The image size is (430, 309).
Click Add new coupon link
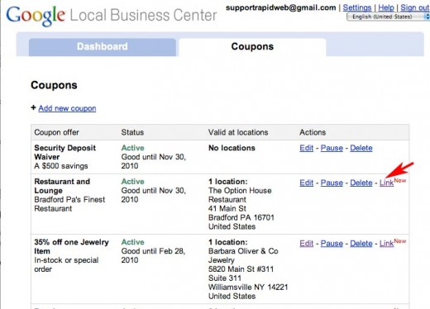click(67, 108)
